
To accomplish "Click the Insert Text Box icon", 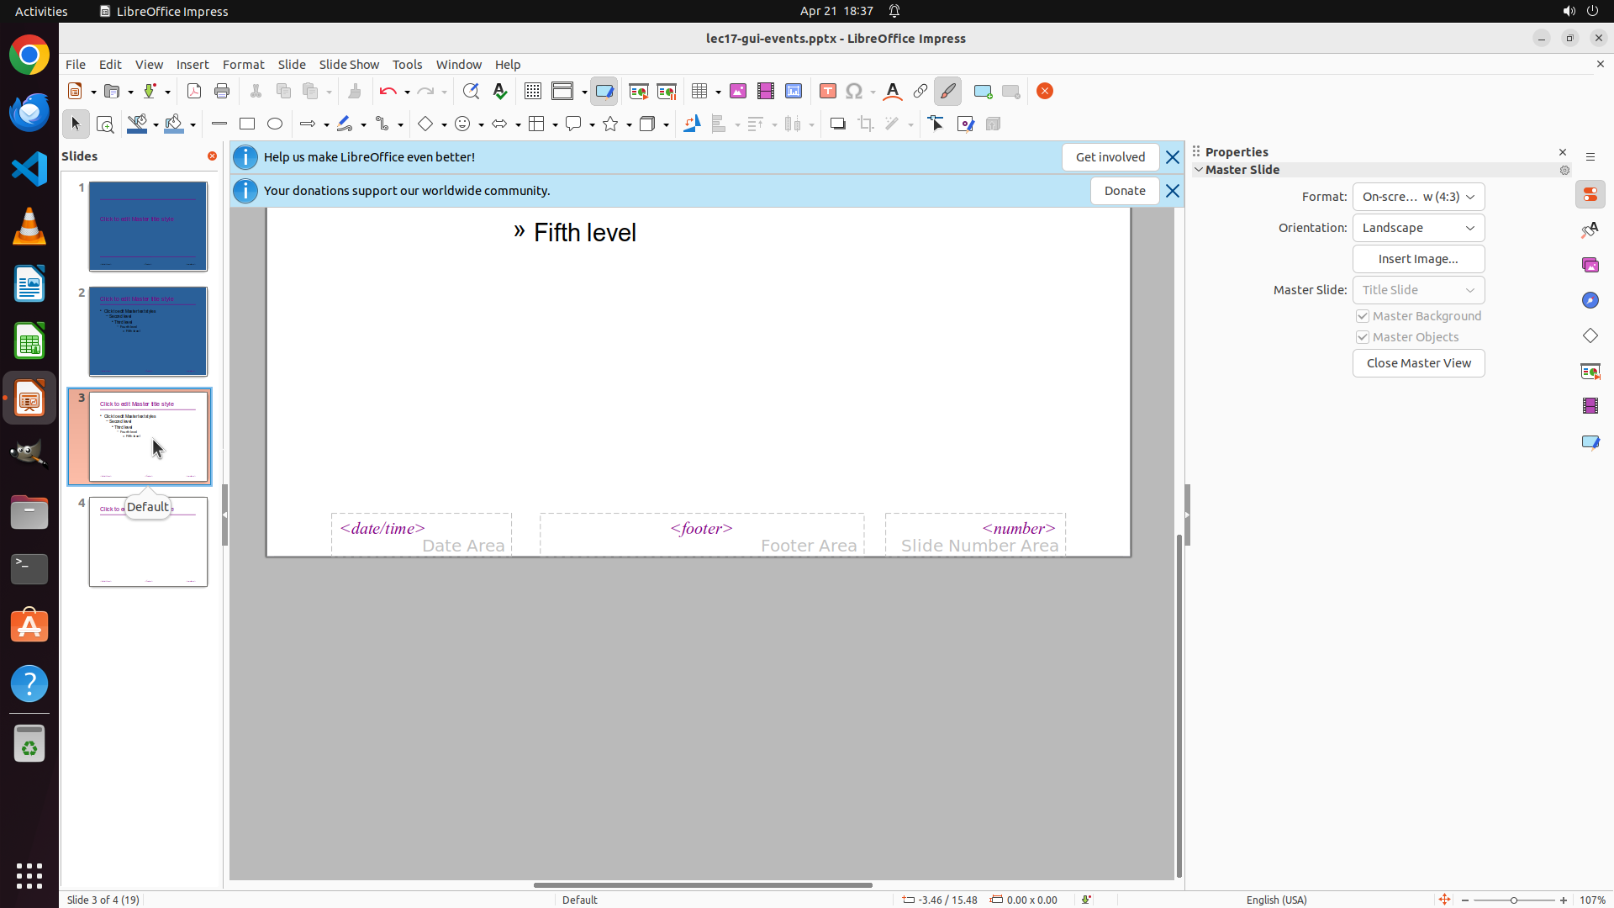I will pos(828,92).
